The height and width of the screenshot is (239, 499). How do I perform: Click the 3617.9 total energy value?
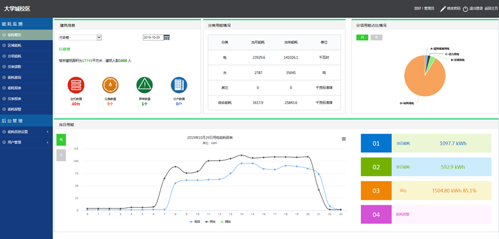pyautogui.click(x=258, y=103)
